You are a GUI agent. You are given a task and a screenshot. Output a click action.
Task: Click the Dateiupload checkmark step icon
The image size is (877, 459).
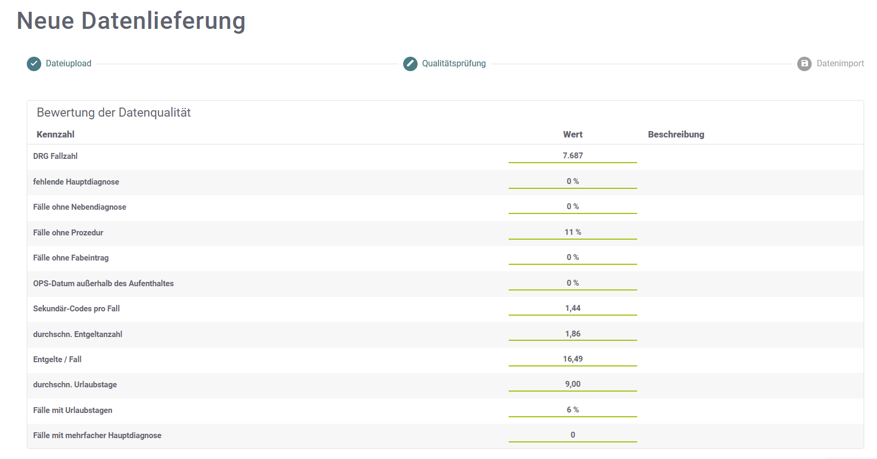(34, 64)
